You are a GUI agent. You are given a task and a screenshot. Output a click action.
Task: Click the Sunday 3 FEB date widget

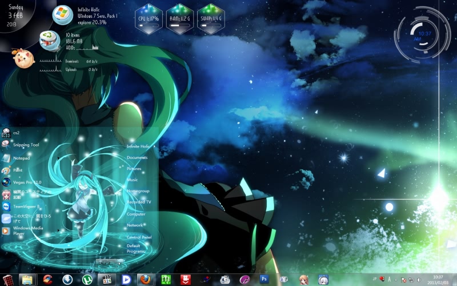16,15
